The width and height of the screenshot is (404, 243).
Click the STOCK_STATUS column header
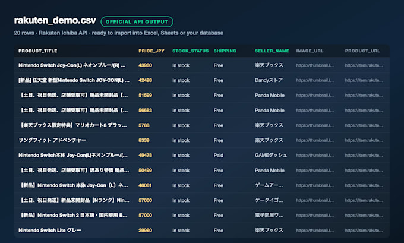[190, 51]
